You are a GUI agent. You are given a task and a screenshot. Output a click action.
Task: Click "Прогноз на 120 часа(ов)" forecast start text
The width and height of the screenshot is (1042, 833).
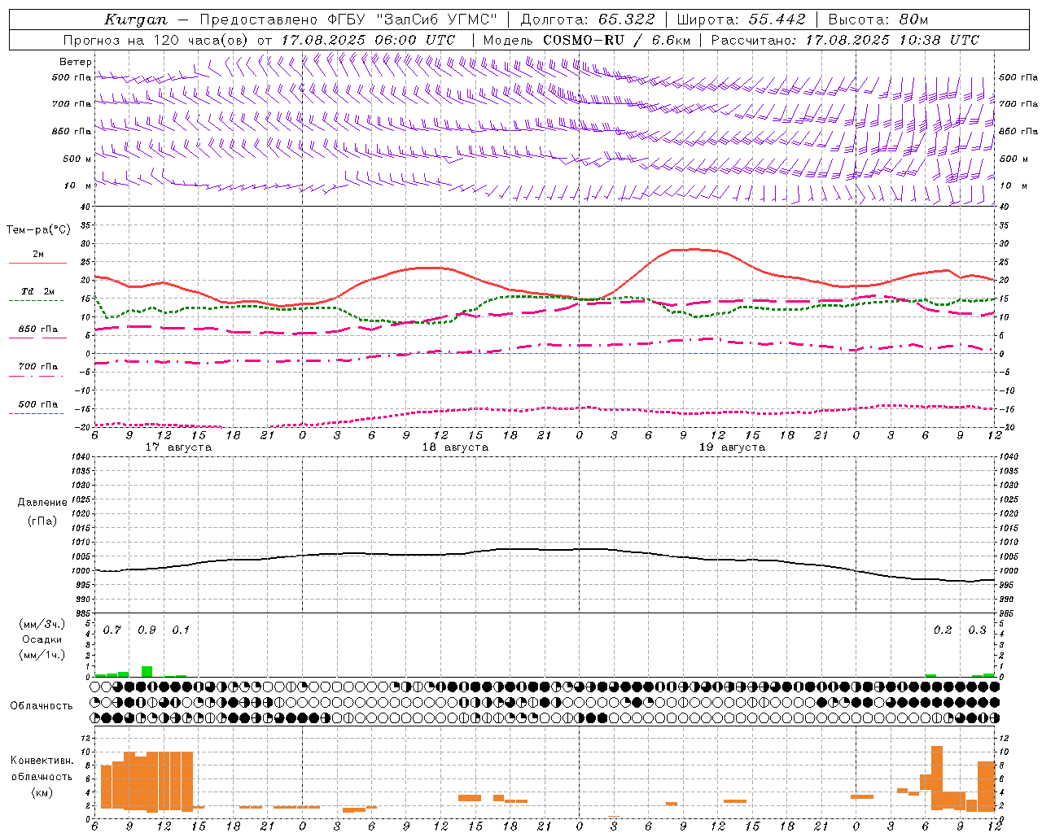(156, 40)
